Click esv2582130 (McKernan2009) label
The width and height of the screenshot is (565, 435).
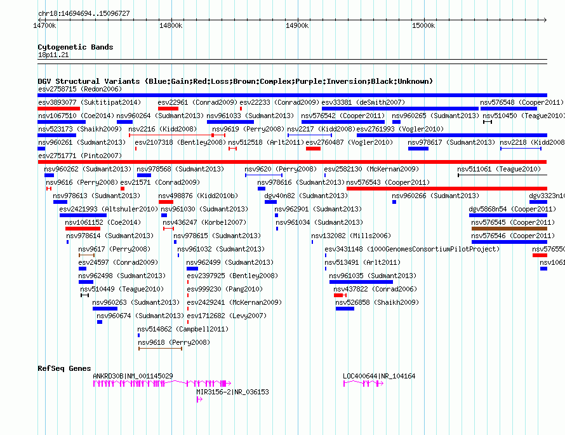pos(371,169)
